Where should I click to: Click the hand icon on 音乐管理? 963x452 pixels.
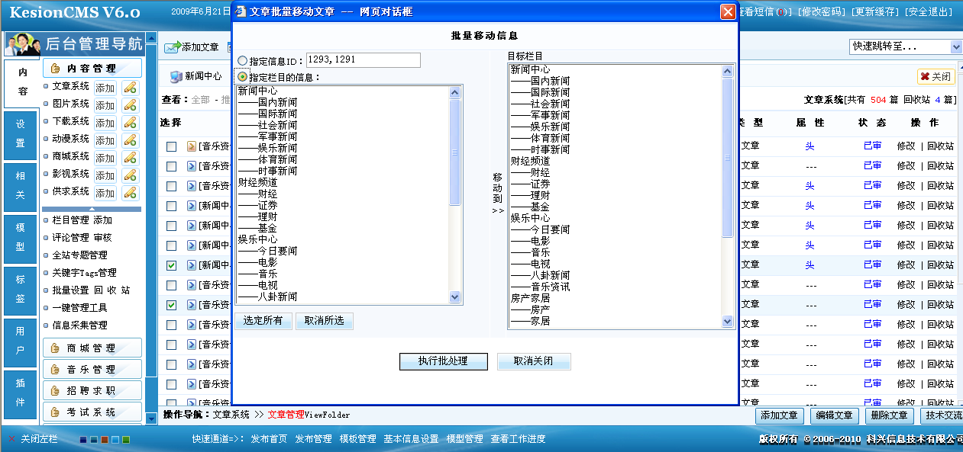click(x=55, y=370)
